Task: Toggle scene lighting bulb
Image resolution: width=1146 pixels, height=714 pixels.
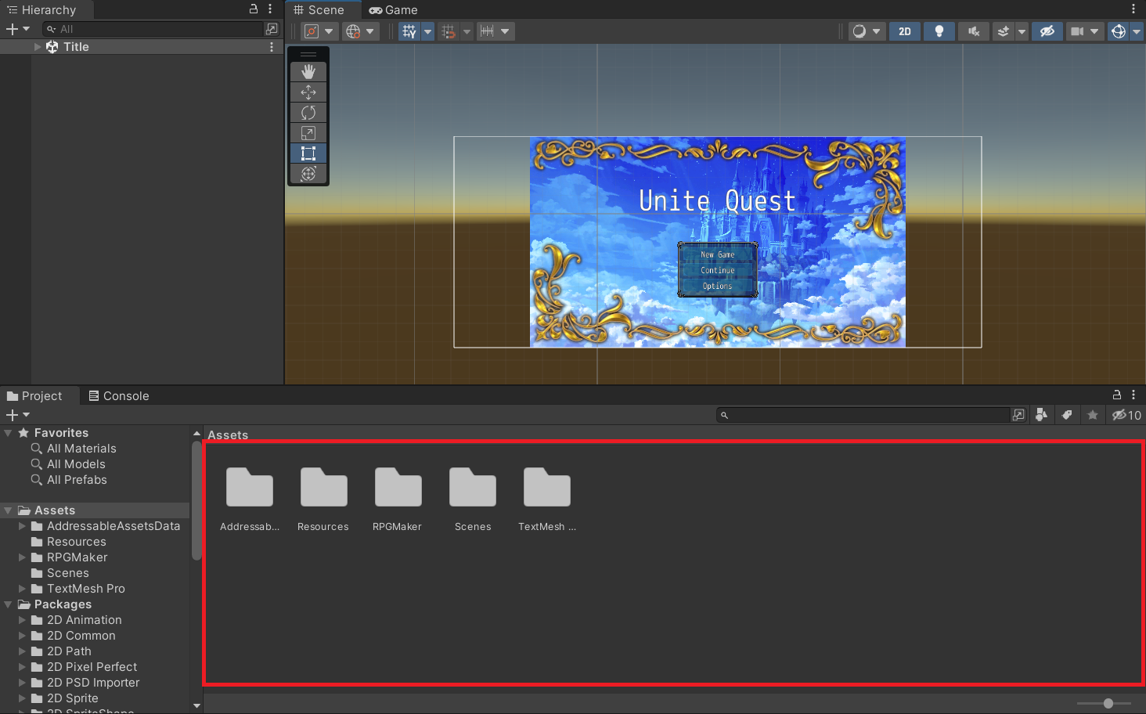Action: pyautogui.click(x=939, y=31)
